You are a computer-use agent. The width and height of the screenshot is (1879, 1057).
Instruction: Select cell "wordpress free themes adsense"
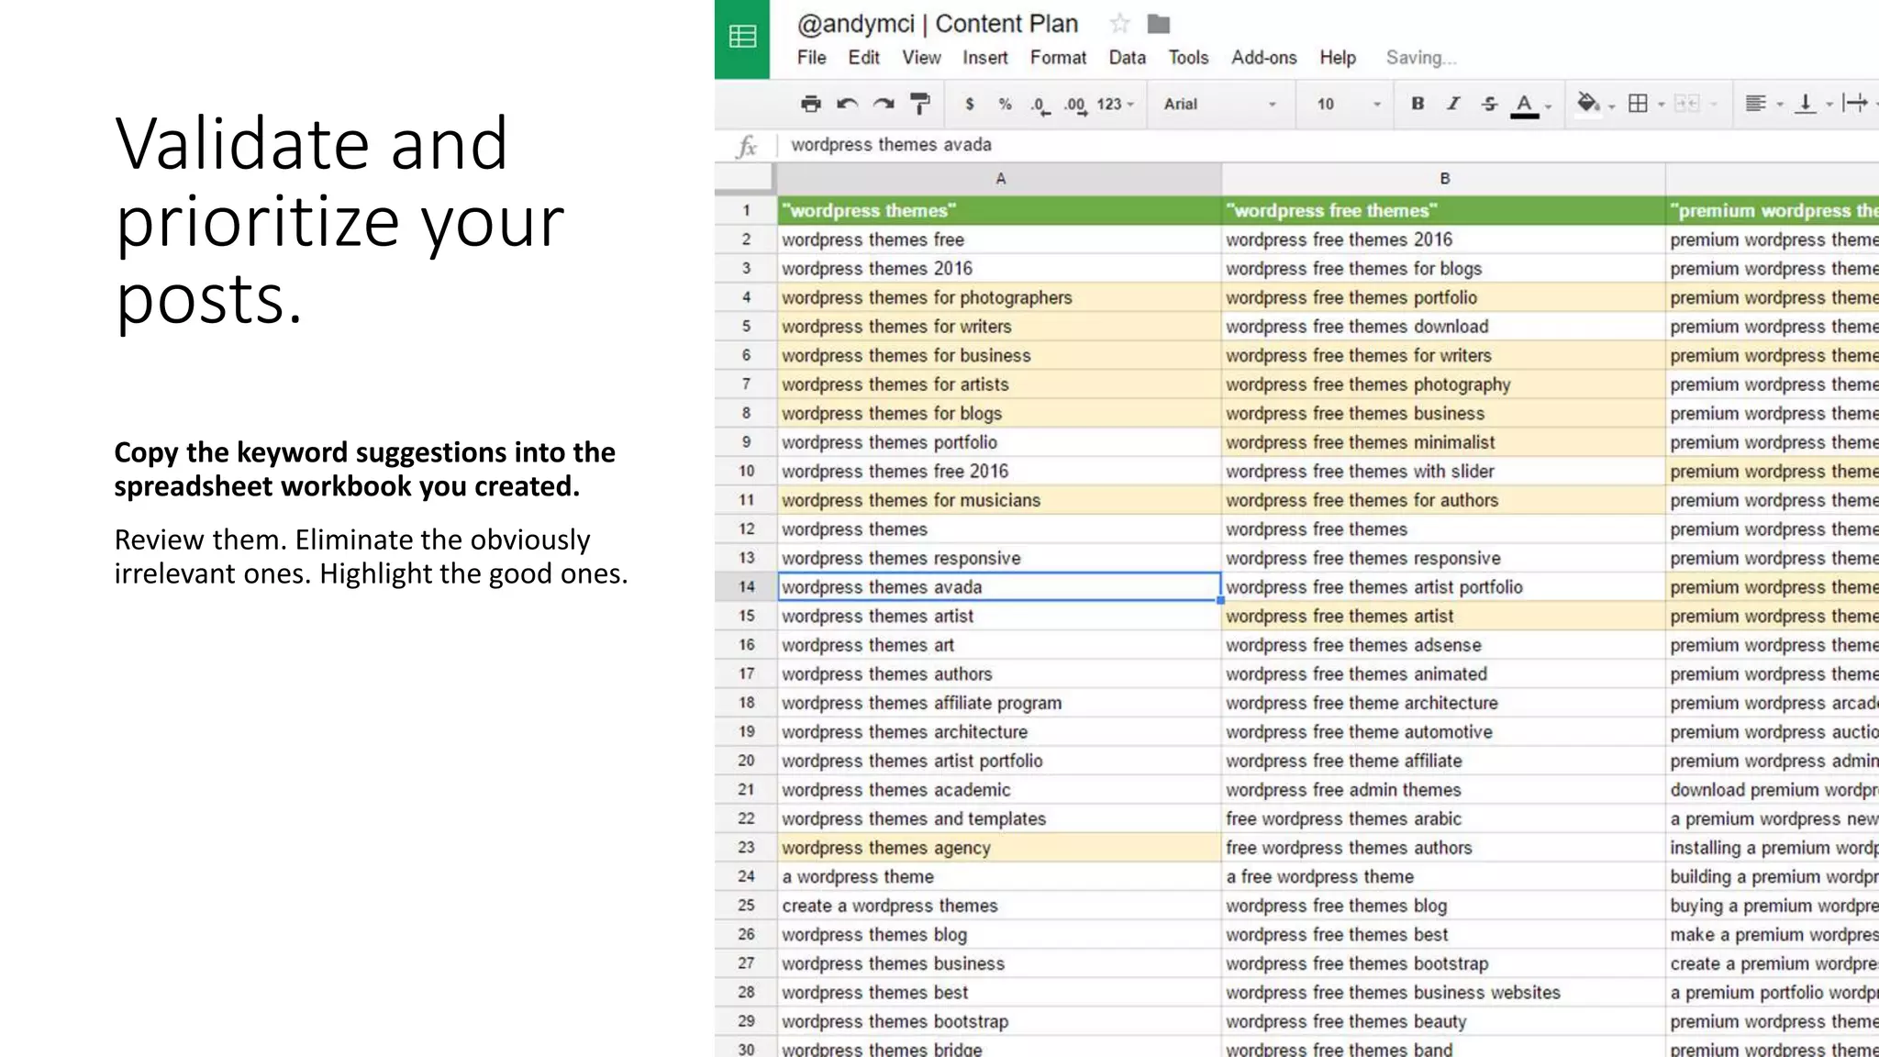(1443, 645)
